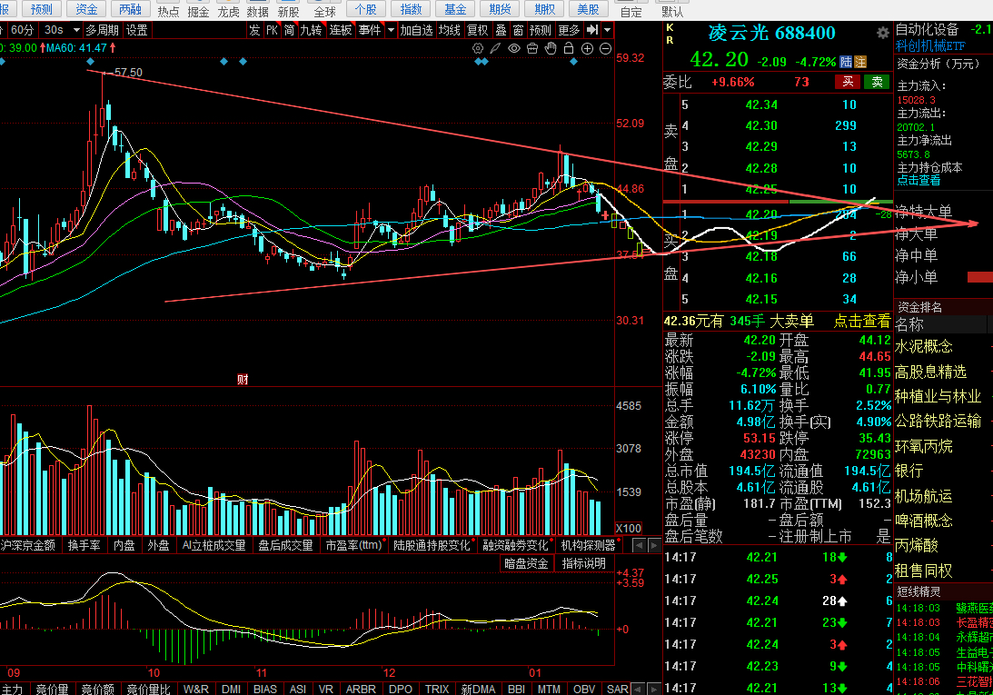The width and height of the screenshot is (993, 695).
Task: Expand the dropdown next to 事件
Action: pos(391,30)
